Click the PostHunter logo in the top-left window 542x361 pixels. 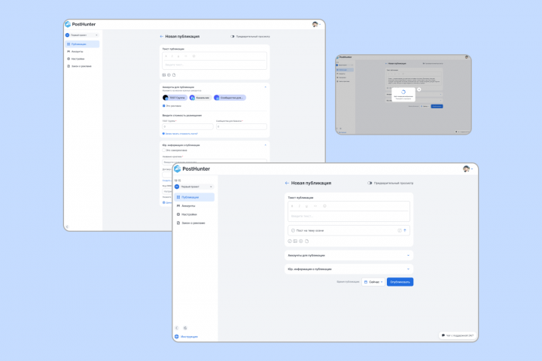(81, 24)
